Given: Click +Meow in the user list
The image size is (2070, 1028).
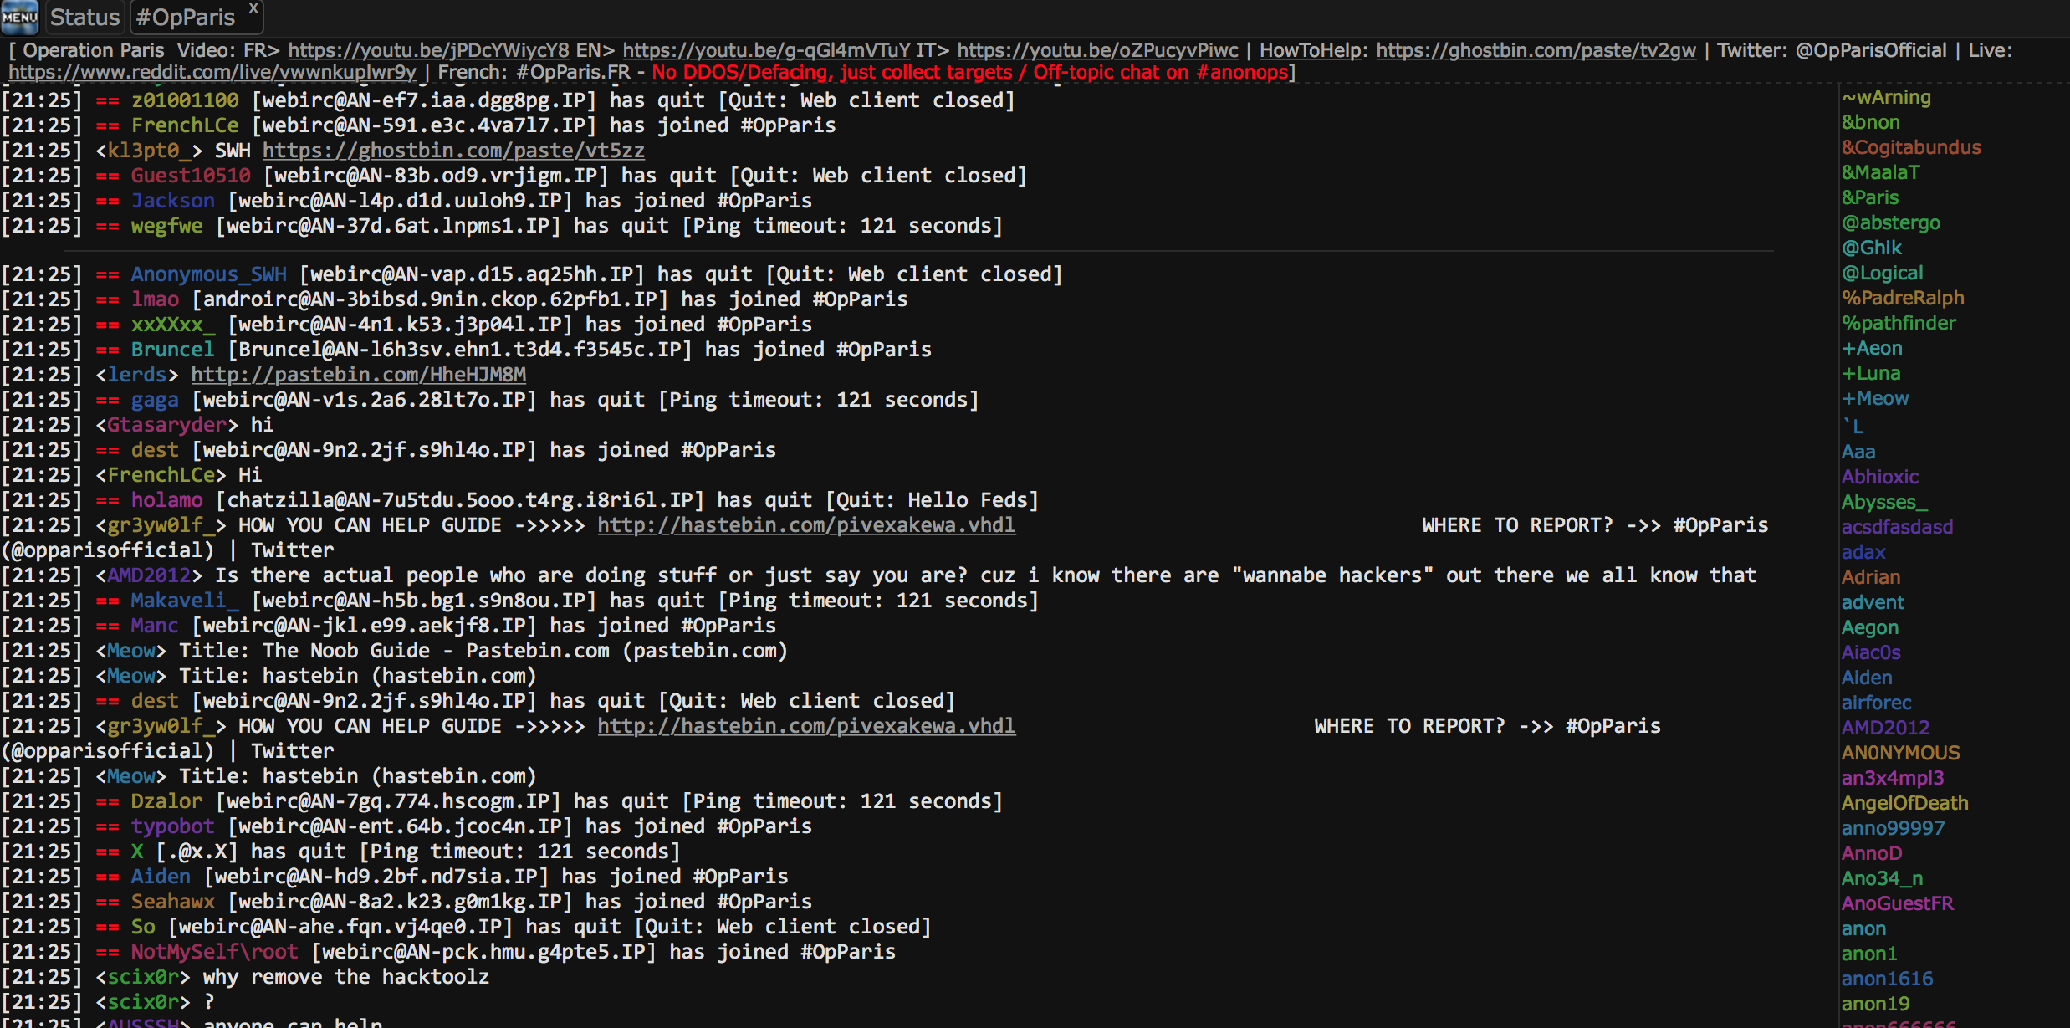Looking at the screenshot, I should [1875, 398].
